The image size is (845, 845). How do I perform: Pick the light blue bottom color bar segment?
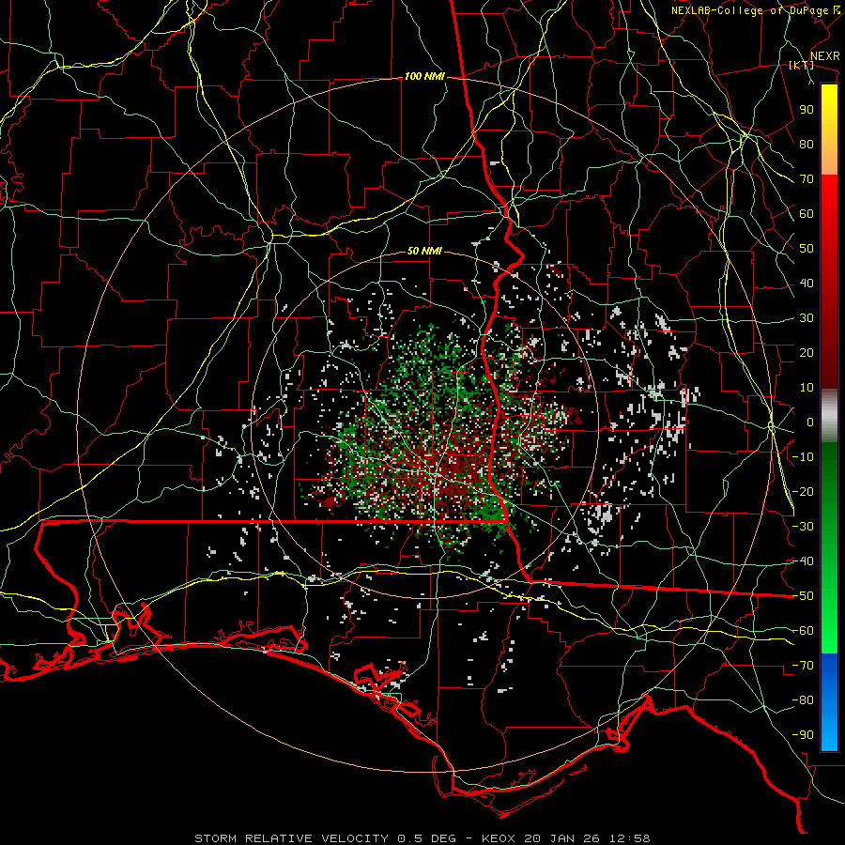pos(829,733)
